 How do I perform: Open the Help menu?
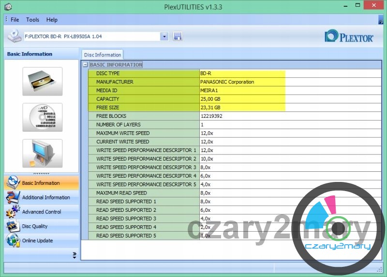point(52,20)
